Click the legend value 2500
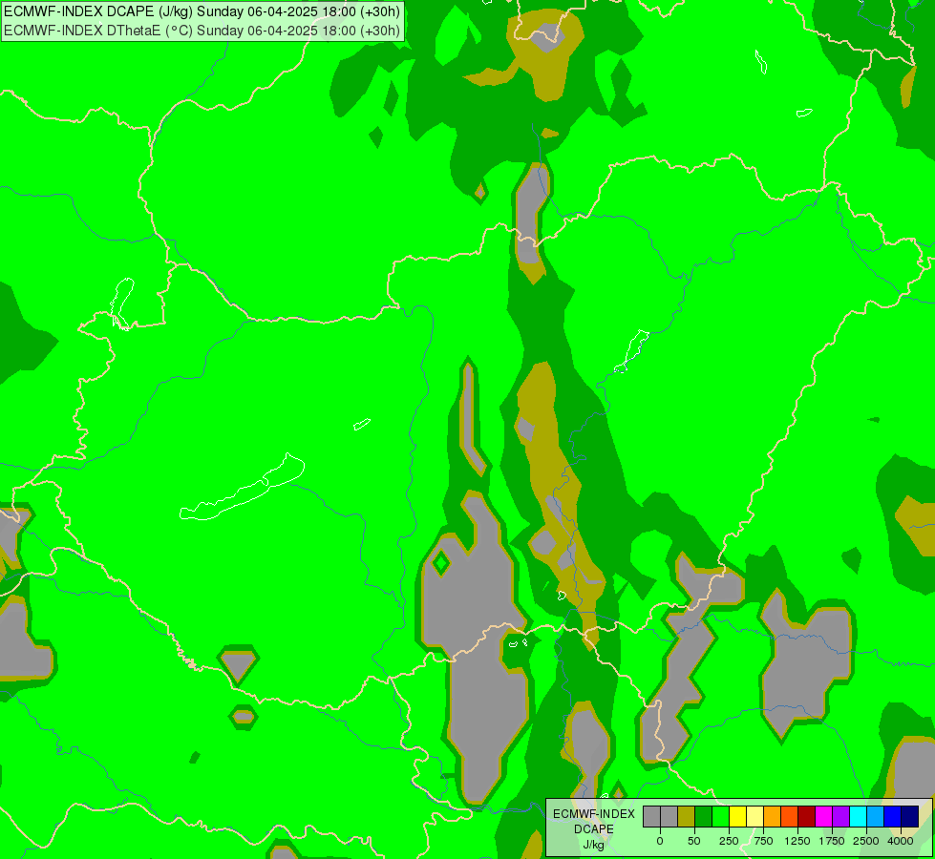The height and width of the screenshot is (859, 935). [866, 841]
